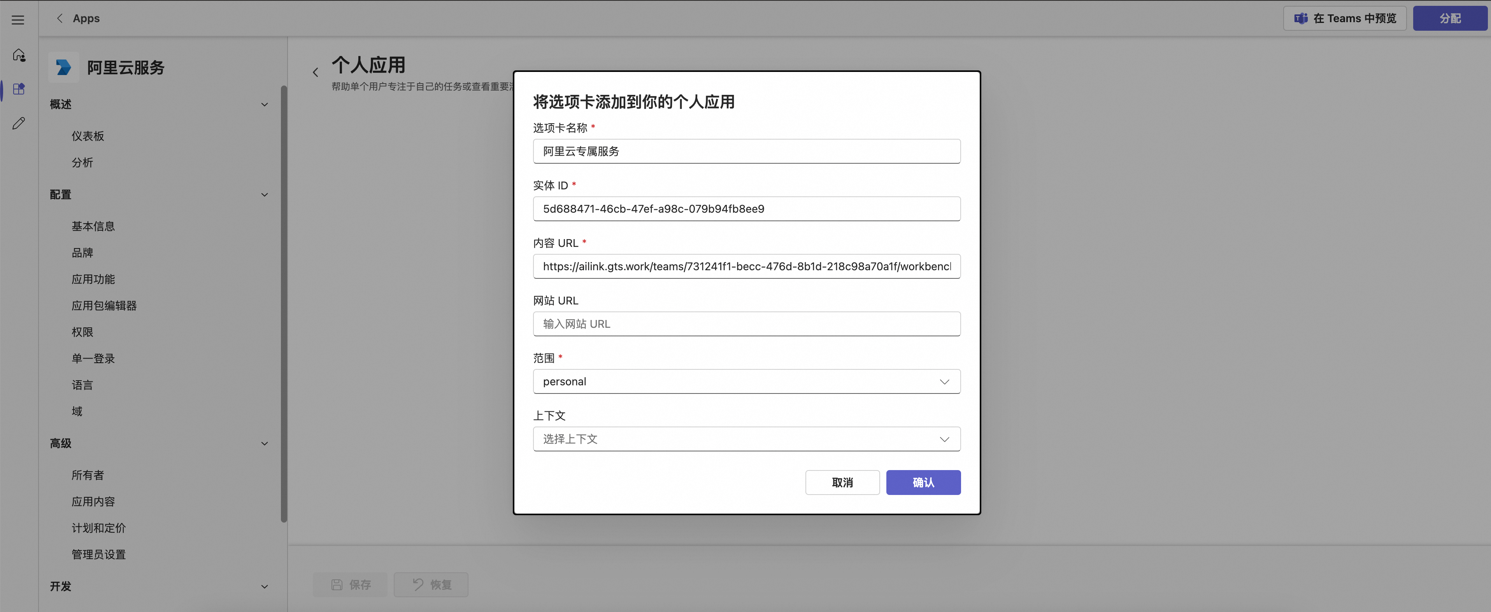Click the 网站 URL input field
This screenshot has height=612, width=1491.
pos(746,324)
